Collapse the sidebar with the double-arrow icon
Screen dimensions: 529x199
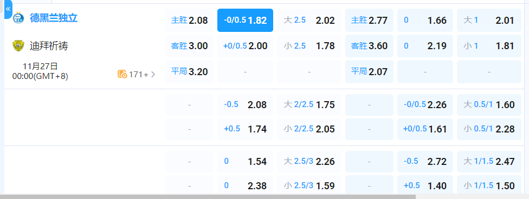click(8, 9)
